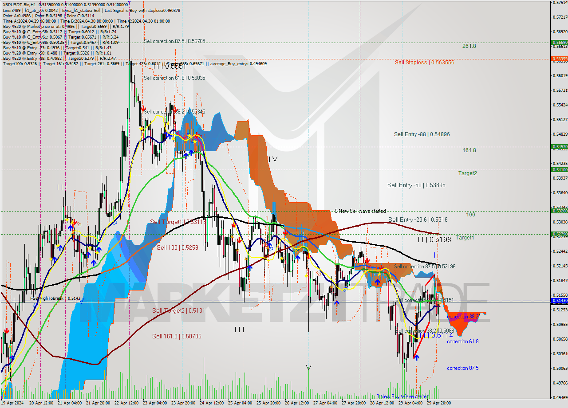Click the green 0.56690 price tag
Screen dimensions: 568x408
click(x=559, y=43)
